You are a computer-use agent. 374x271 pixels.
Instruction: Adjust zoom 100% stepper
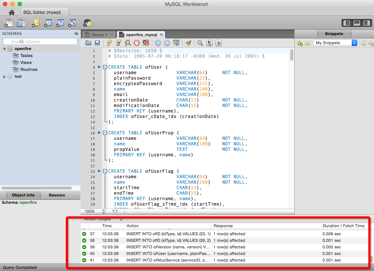pos(103,211)
